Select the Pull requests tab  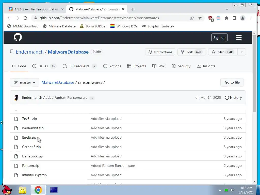pos(79,66)
